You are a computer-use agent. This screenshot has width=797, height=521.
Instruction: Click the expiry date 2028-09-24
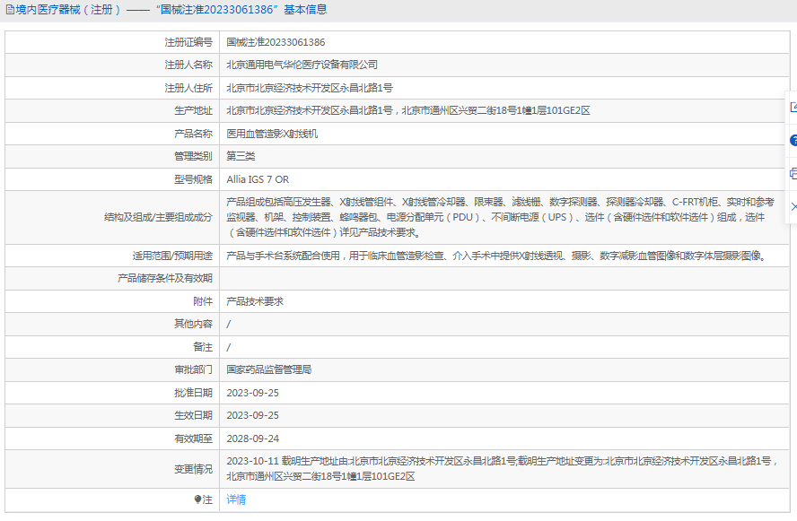click(252, 439)
